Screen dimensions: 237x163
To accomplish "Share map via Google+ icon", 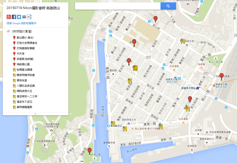I will pos(9,17).
